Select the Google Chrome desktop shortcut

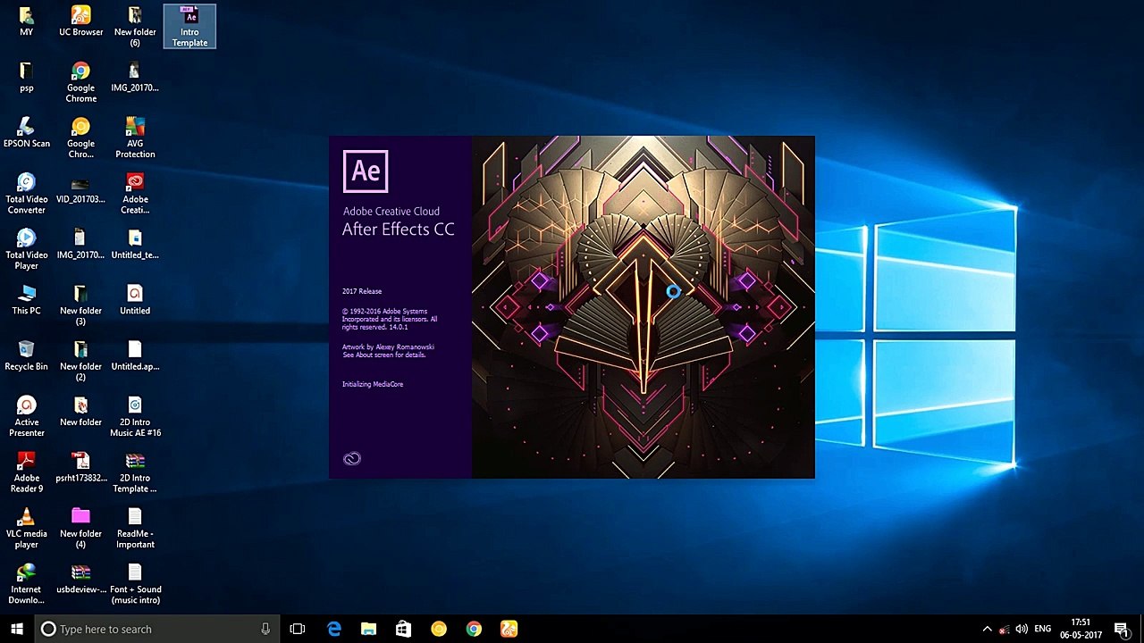80,82
